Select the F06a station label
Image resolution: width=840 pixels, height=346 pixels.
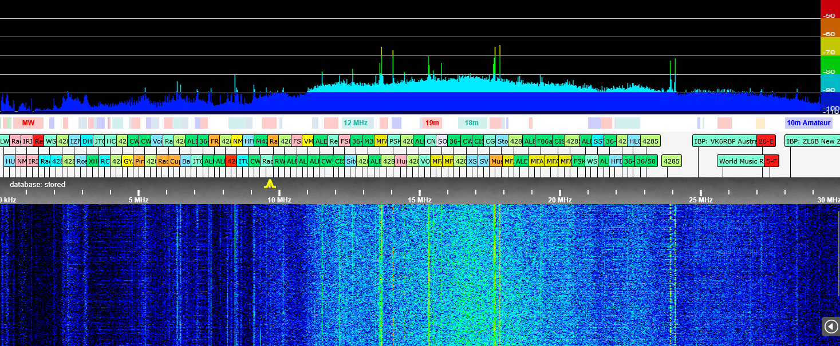(x=544, y=141)
